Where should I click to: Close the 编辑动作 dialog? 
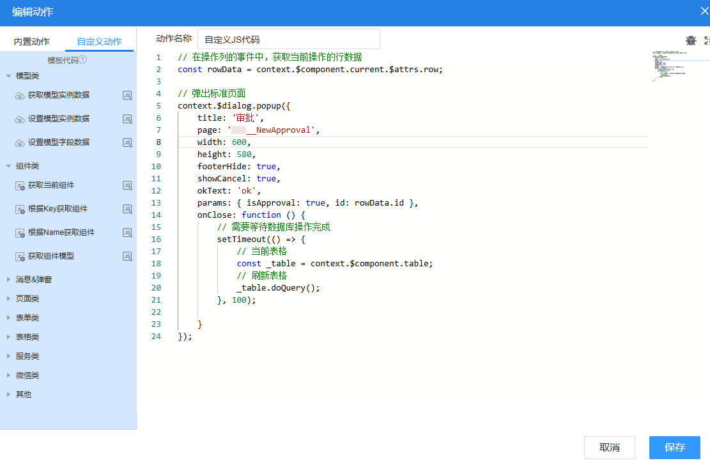704,11
